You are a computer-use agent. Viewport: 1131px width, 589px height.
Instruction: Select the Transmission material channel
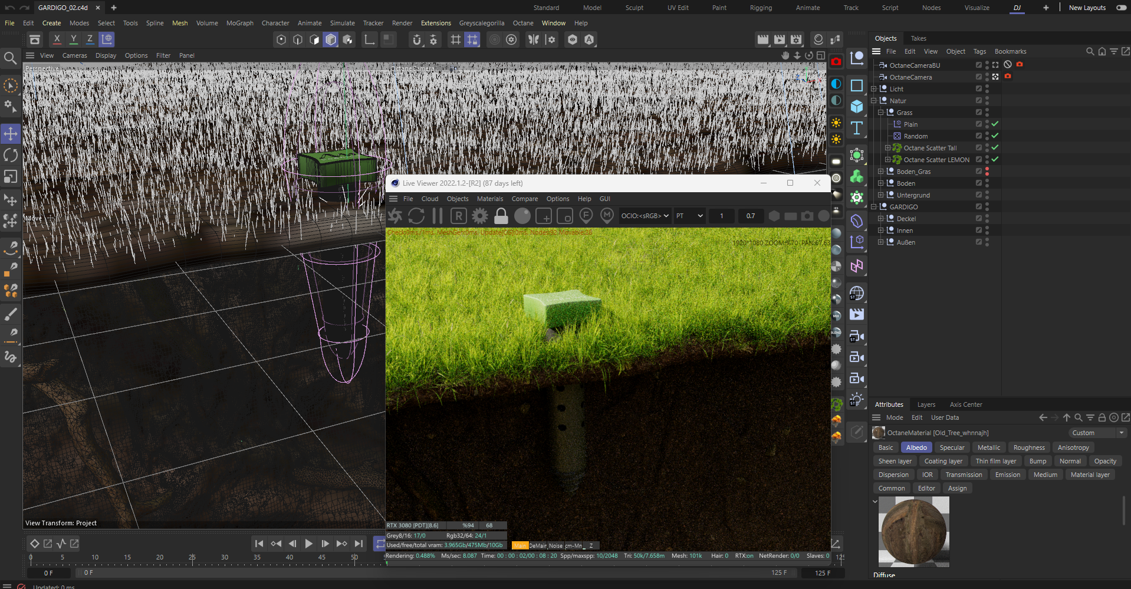pos(964,475)
